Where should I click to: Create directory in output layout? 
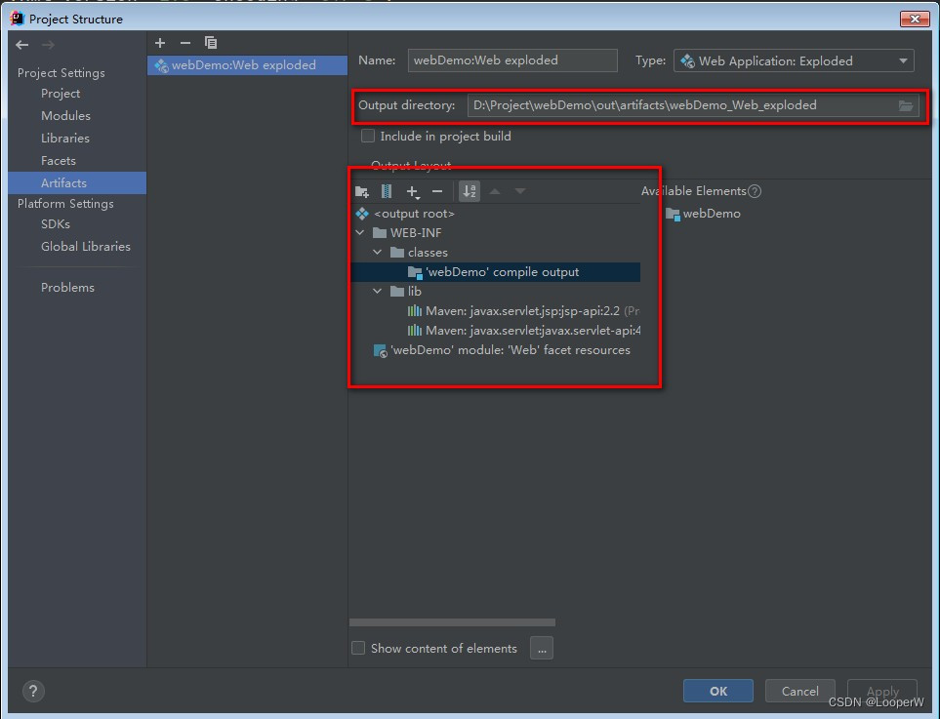(x=361, y=192)
